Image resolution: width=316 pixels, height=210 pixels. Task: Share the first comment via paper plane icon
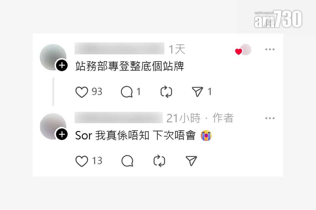(197, 92)
